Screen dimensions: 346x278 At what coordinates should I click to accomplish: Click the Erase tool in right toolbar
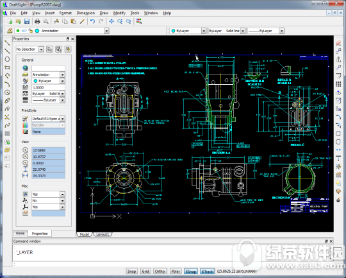(x=338, y=43)
